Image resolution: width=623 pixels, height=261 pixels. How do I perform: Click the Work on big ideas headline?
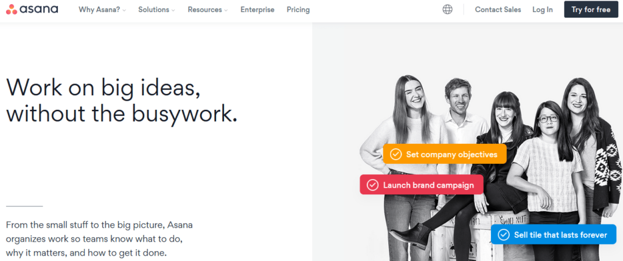pyautogui.click(x=122, y=100)
